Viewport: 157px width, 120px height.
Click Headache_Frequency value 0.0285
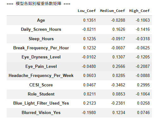119,75
